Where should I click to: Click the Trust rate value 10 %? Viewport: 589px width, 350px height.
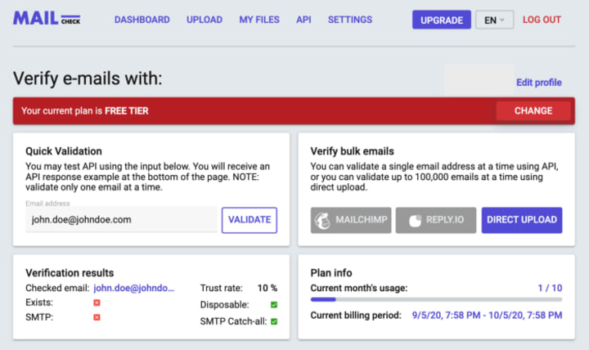point(267,288)
